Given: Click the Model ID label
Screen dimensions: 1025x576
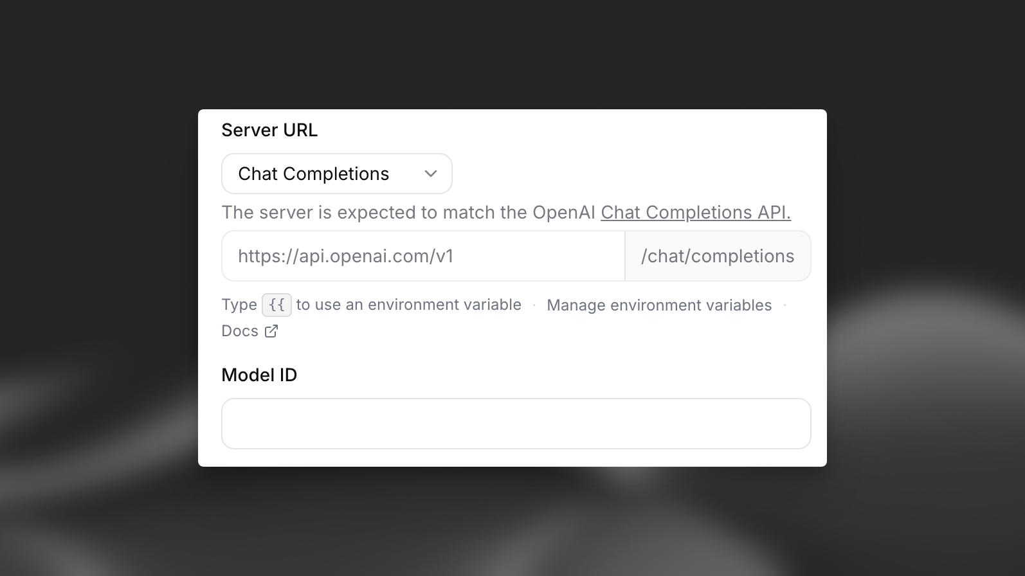Looking at the screenshot, I should tap(259, 375).
